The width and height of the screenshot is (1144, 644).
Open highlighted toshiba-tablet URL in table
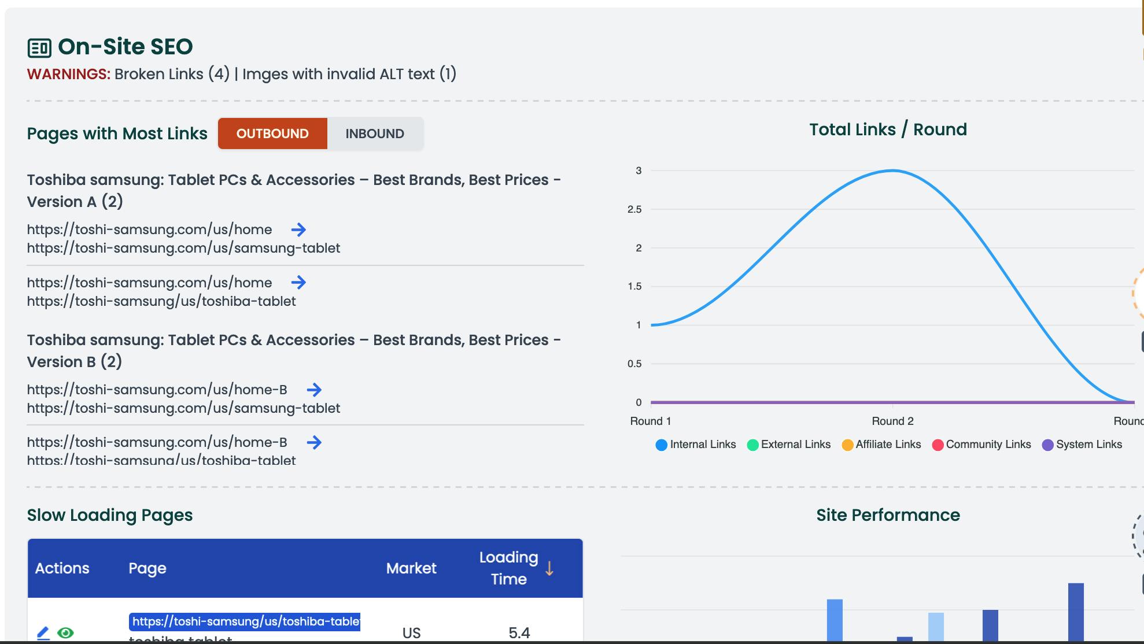(245, 621)
